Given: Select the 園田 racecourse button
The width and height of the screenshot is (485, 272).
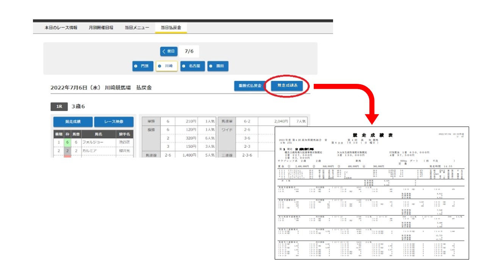Looking at the screenshot, I should point(218,66).
